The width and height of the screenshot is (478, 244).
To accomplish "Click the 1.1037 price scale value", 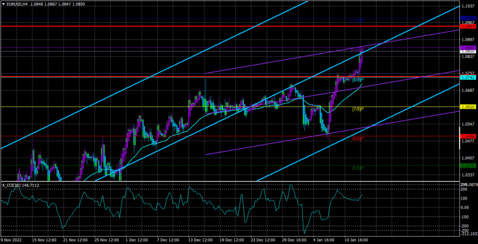I will click(x=468, y=6).
